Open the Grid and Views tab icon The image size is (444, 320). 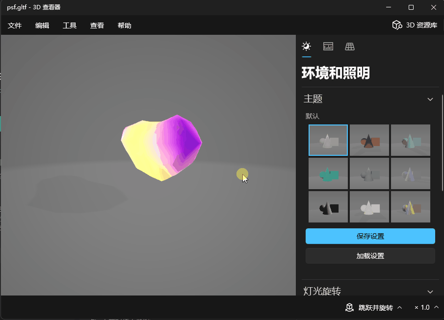pyautogui.click(x=350, y=47)
